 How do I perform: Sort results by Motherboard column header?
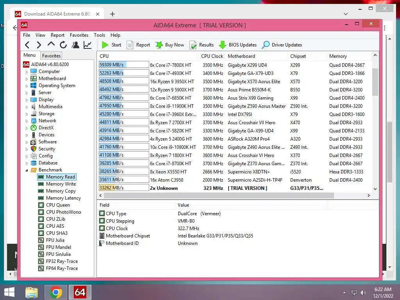pos(257,56)
